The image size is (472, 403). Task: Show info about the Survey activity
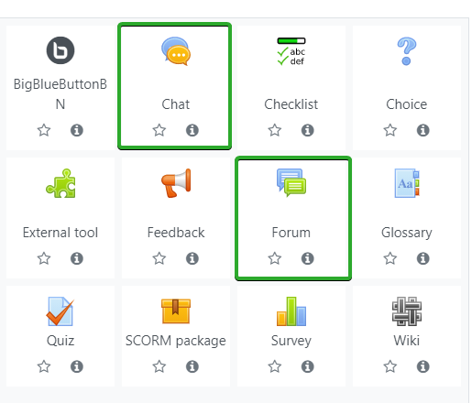point(307,366)
